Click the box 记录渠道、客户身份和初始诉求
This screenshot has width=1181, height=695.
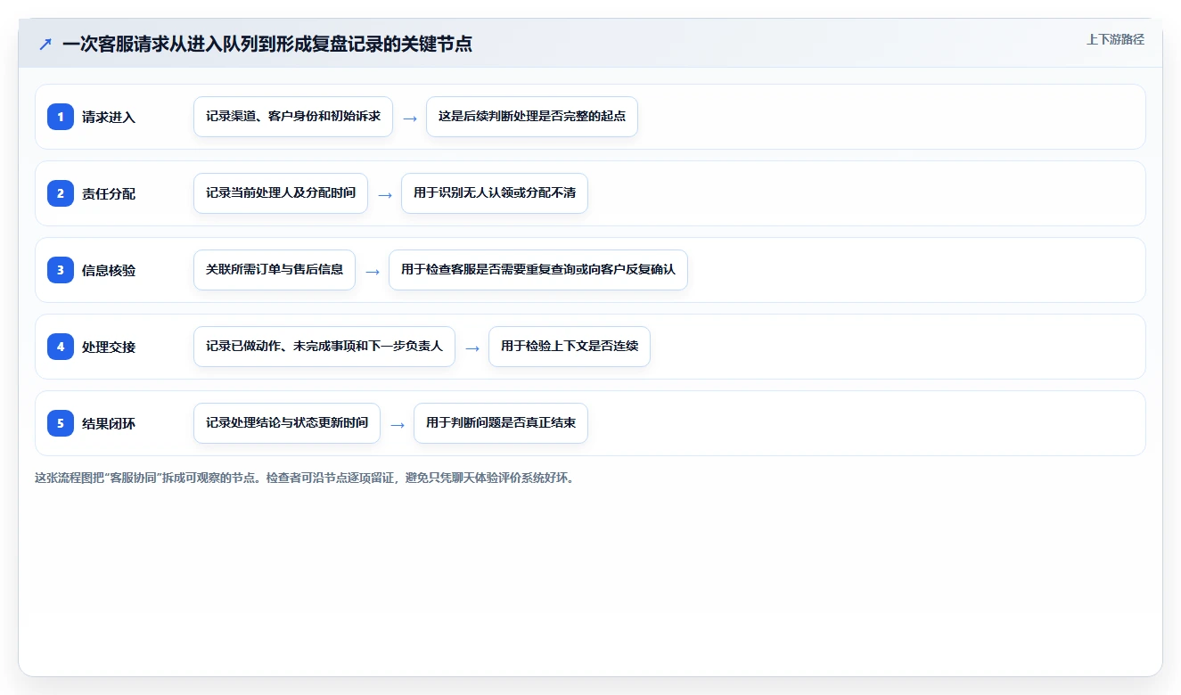point(293,117)
